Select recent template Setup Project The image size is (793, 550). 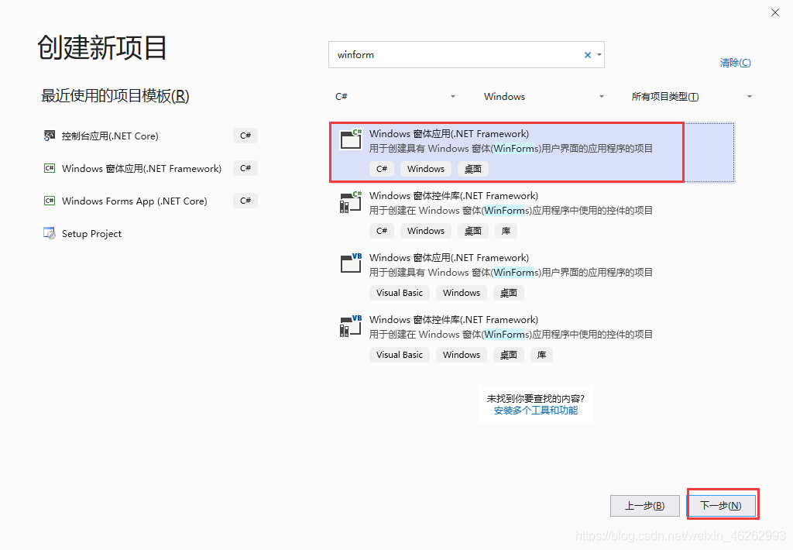tap(91, 233)
